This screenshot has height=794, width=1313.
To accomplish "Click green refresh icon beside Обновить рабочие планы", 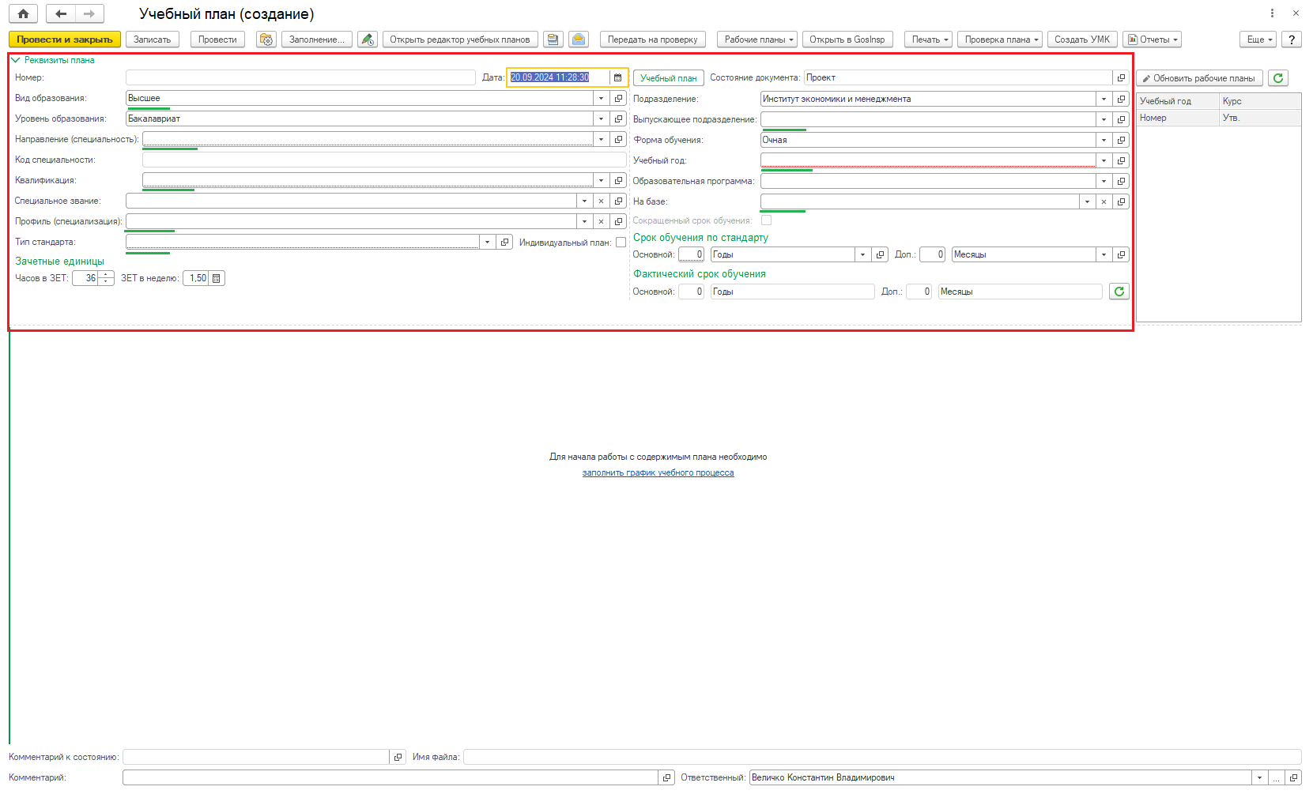I will pyautogui.click(x=1278, y=77).
